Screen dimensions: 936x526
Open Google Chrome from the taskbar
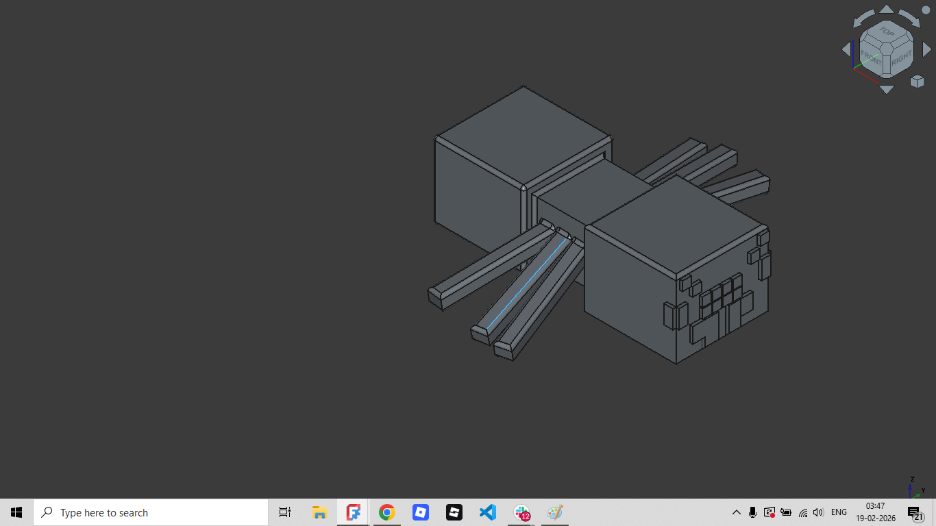point(386,512)
